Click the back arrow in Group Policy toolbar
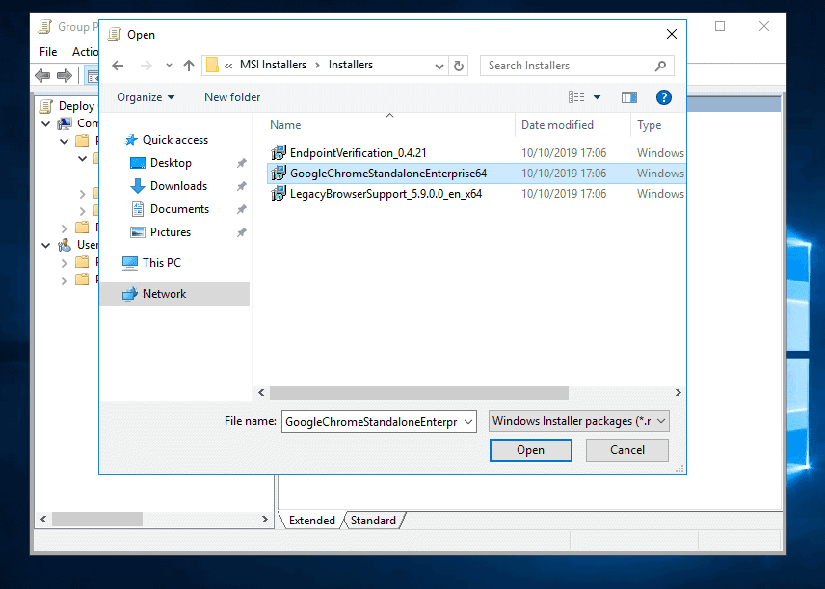Screen dimensions: 825x589 42,76
